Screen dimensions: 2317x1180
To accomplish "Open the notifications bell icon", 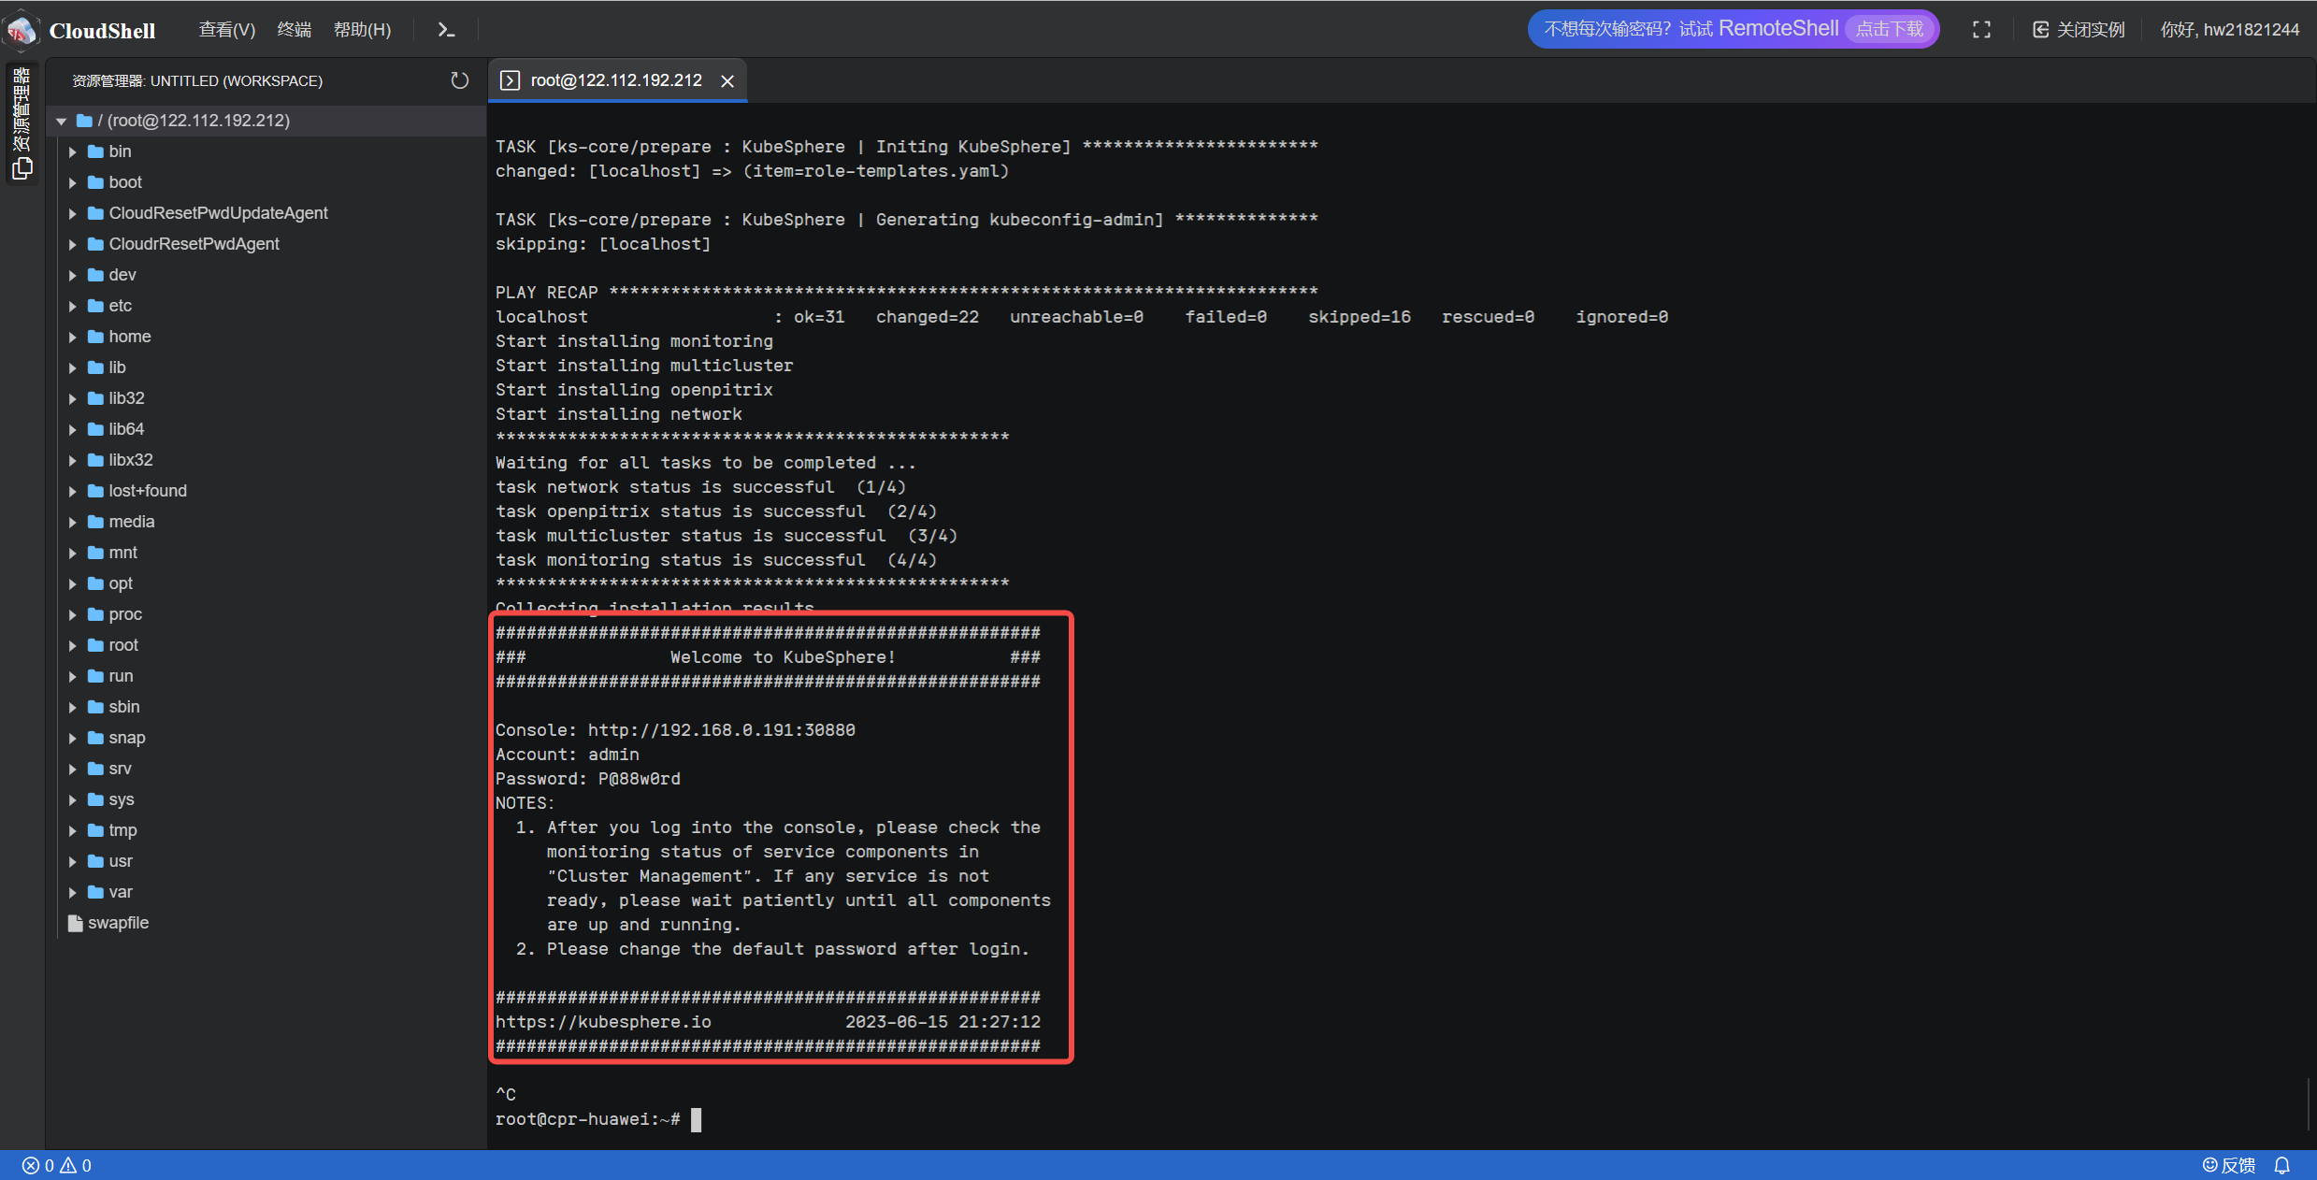I will click(x=2282, y=1165).
